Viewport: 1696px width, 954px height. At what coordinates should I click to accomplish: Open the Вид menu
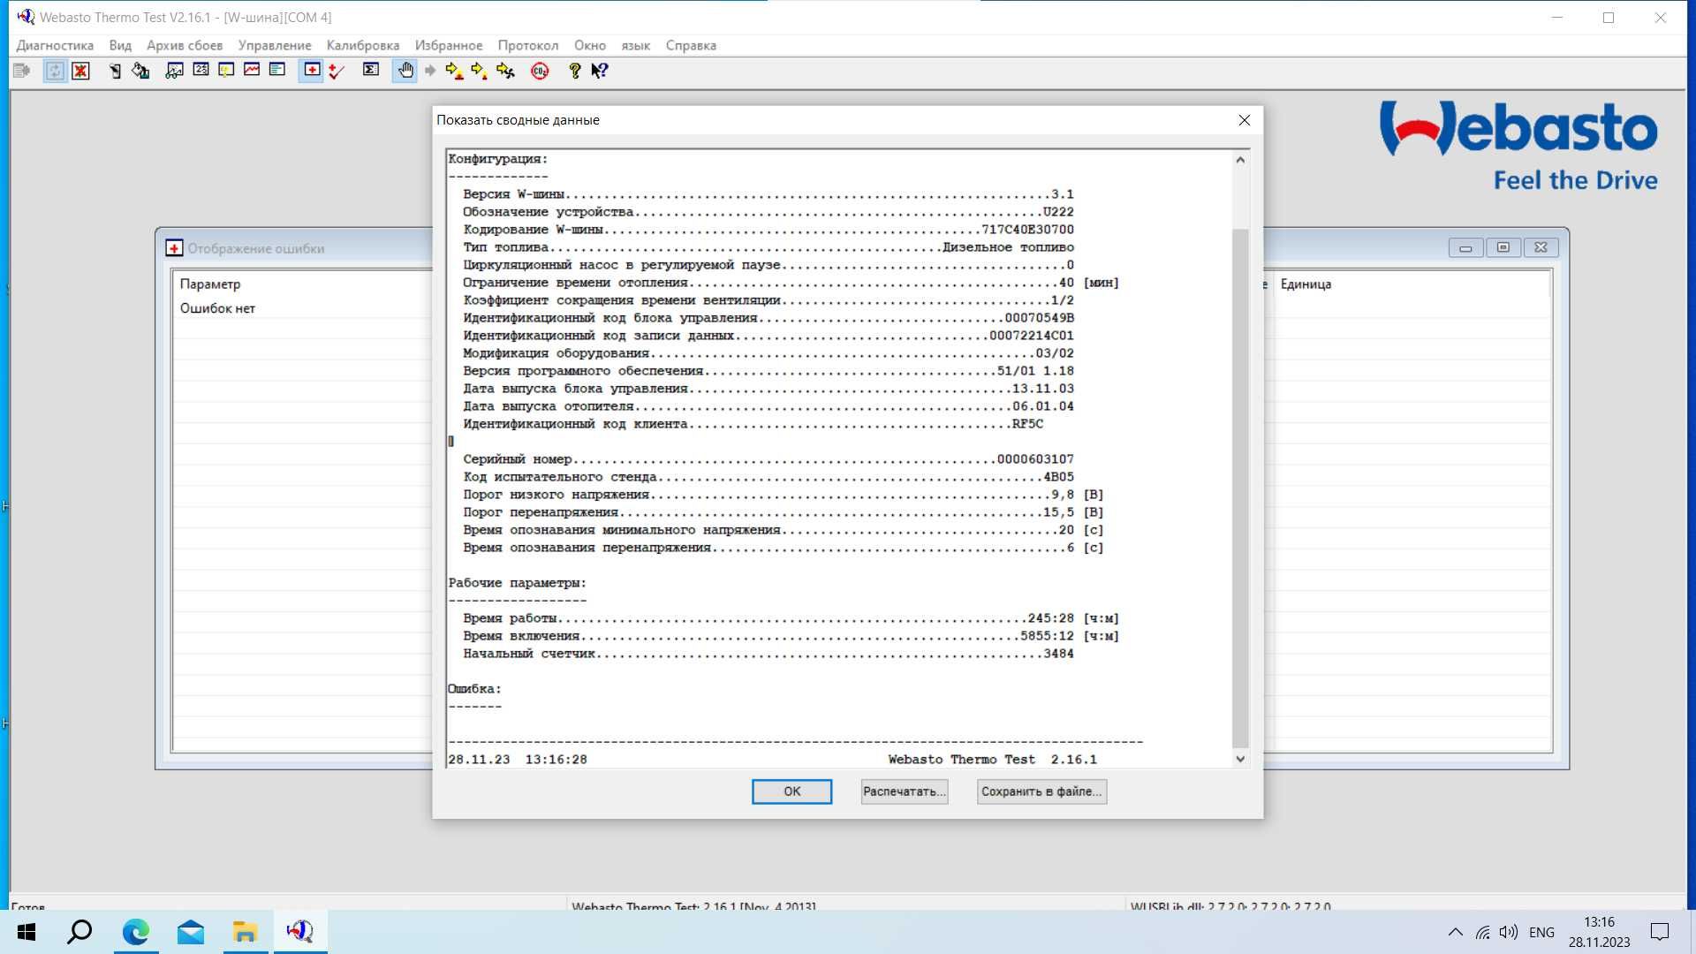click(x=120, y=45)
